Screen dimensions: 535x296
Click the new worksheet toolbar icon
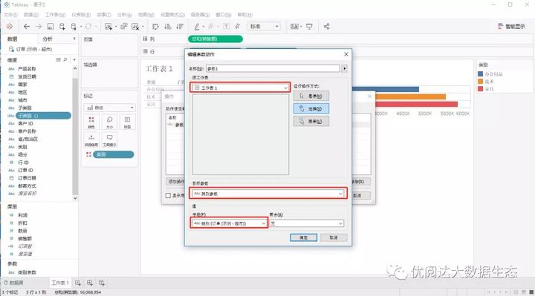coord(108,26)
